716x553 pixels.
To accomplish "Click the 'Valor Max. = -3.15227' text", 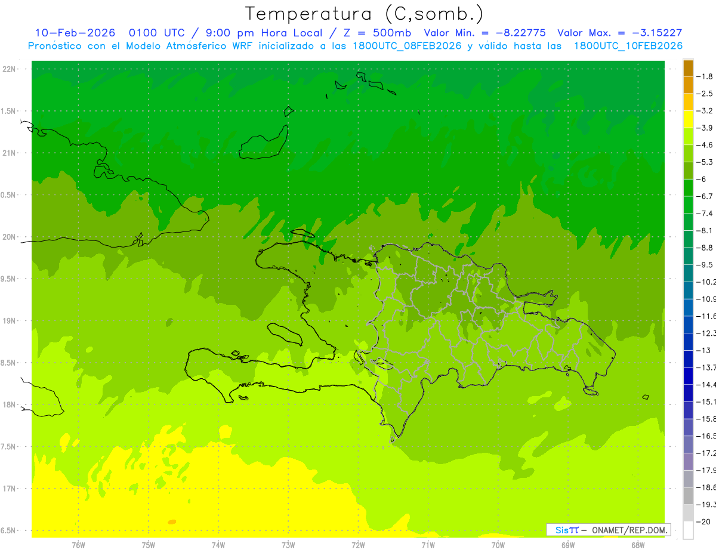I will click(x=619, y=33).
